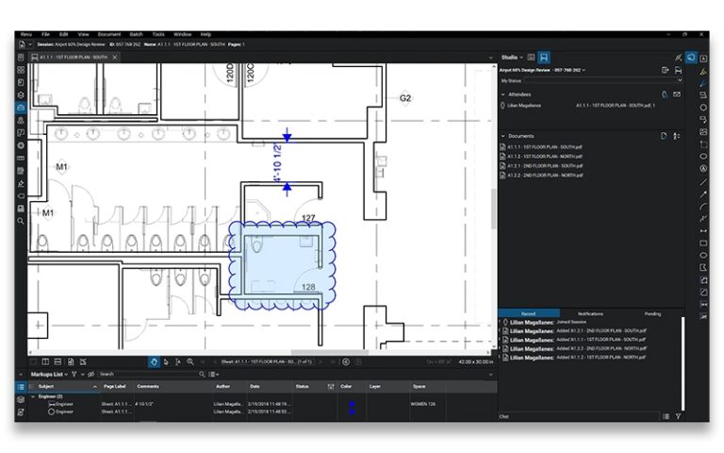Select the Arrow tool in right toolbar

point(703,194)
